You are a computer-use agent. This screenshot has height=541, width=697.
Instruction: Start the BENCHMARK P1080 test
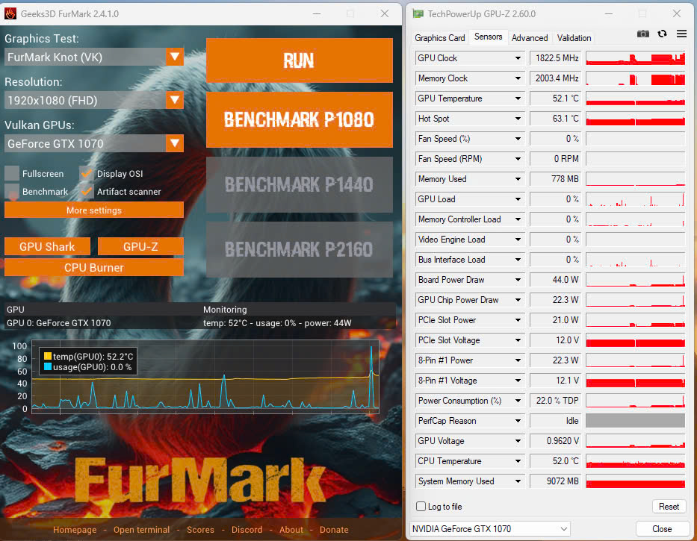[299, 120]
